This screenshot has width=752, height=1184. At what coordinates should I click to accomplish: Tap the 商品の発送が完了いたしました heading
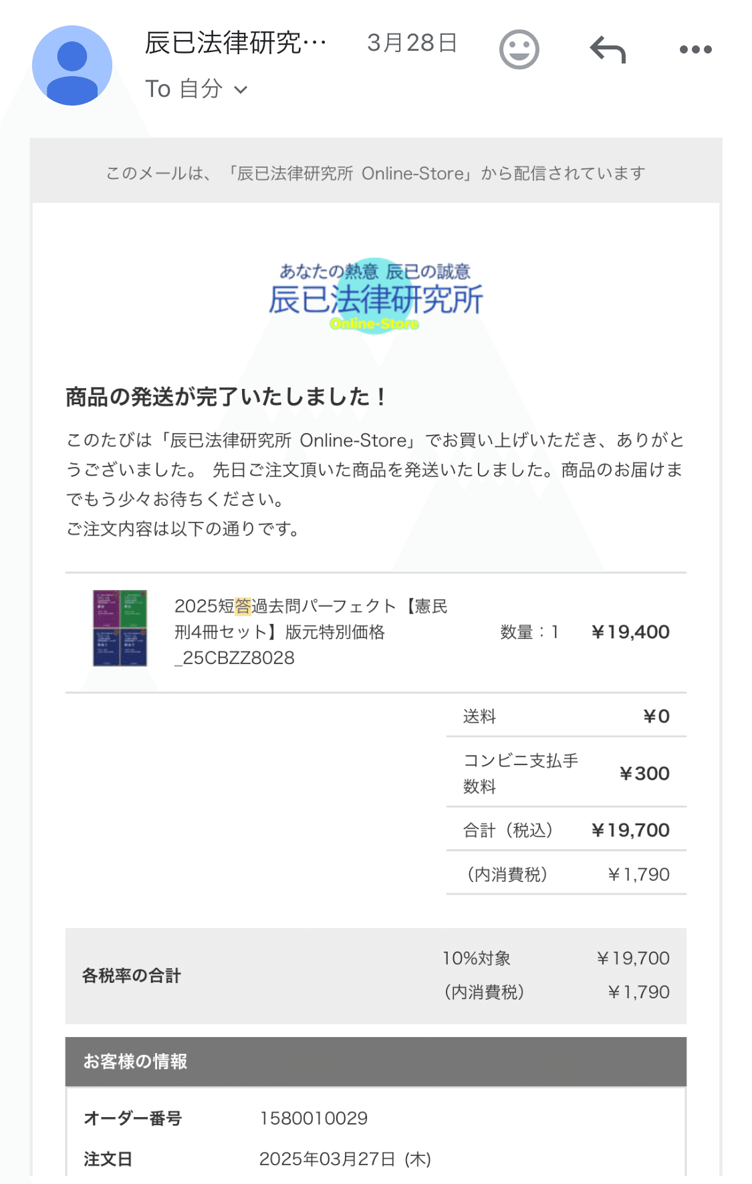pyautogui.click(x=226, y=397)
